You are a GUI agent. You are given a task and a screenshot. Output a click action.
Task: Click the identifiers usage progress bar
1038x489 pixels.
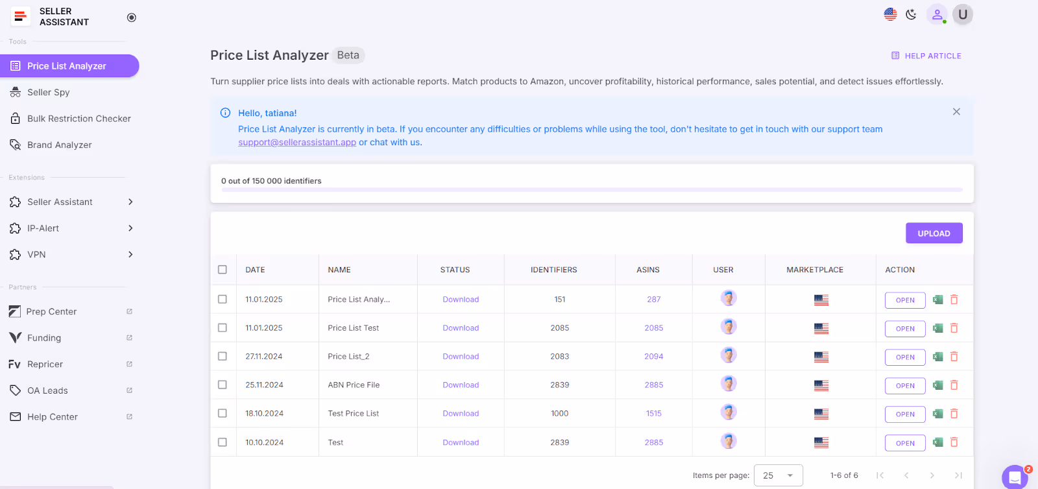[x=592, y=190]
